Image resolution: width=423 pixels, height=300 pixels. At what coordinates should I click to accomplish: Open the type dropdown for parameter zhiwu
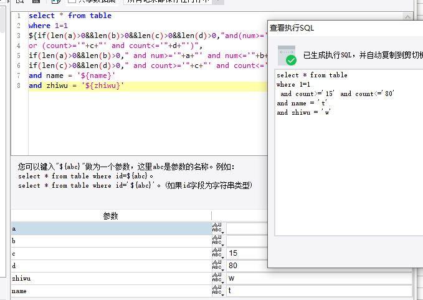point(218,278)
